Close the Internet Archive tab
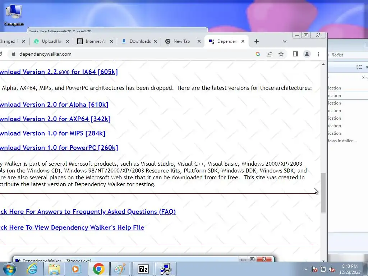368x276 pixels. tap(111, 41)
